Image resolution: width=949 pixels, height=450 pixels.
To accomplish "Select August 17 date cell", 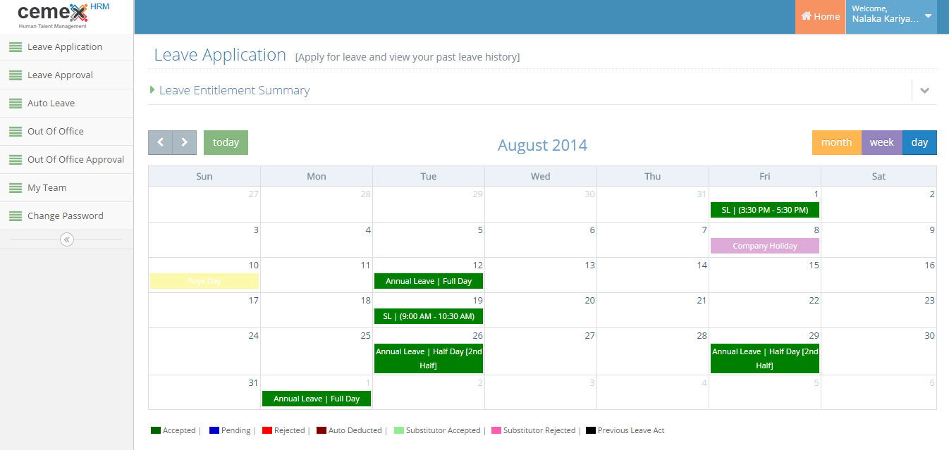I will click(x=204, y=310).
